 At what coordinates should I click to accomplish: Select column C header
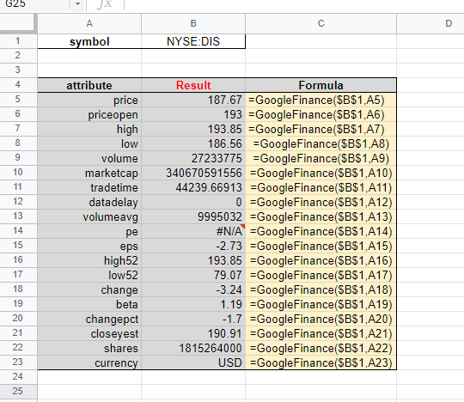(x=321, y=23)
